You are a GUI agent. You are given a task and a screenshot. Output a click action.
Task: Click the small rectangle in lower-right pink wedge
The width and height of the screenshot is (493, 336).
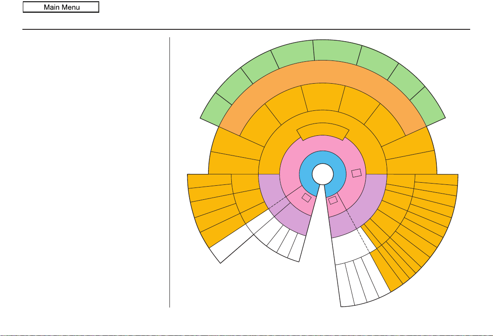(x=333, y=200)
